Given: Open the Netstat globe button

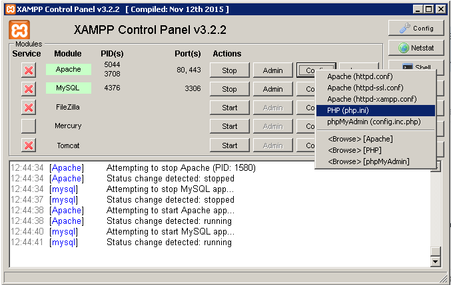Looking at the screenshot, I should coord(416,48).
